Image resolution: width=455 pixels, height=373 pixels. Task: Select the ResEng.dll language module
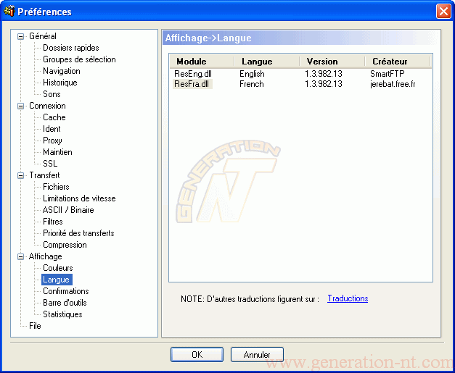(193, 74)
